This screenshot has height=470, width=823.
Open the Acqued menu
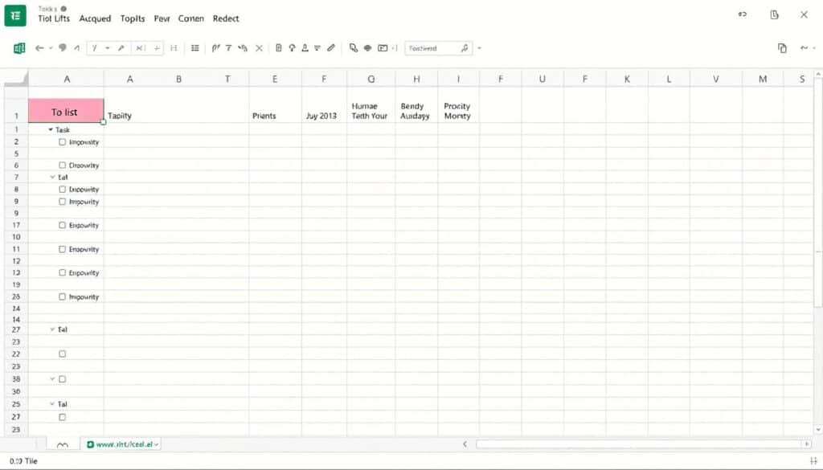95,18
